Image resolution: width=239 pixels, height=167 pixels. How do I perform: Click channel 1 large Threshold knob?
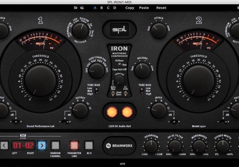(40, 81)
